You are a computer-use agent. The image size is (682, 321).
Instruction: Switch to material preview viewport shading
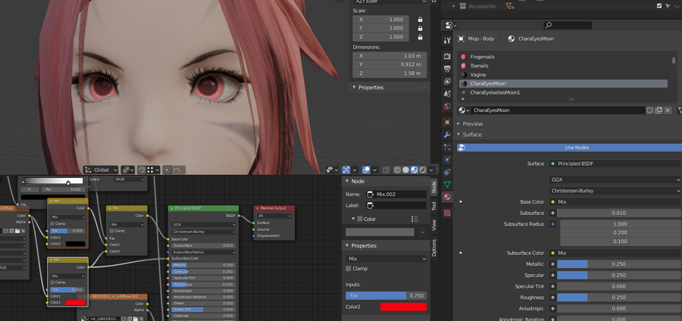415,170
